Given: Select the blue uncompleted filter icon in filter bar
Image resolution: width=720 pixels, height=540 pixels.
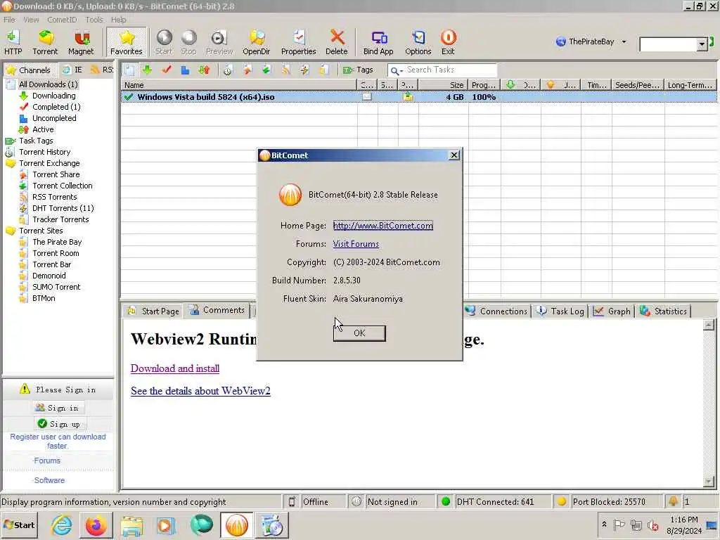Looking at the screenshot, I should [185, 70].
